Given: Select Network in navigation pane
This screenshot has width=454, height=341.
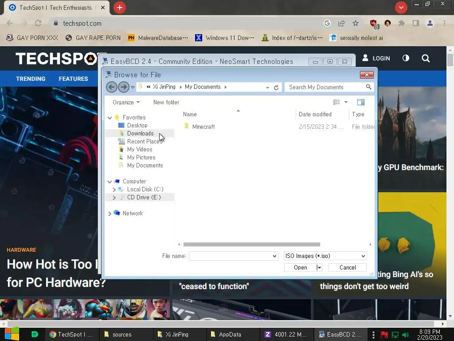Looking at the screenshot, I should (x=133, y=214).
